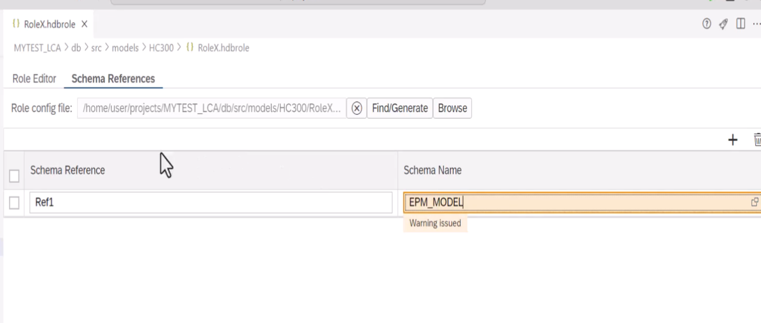Close the RoleX.hdbrole tab
This screenshot has height=323, width=761.
click(84, 24)
